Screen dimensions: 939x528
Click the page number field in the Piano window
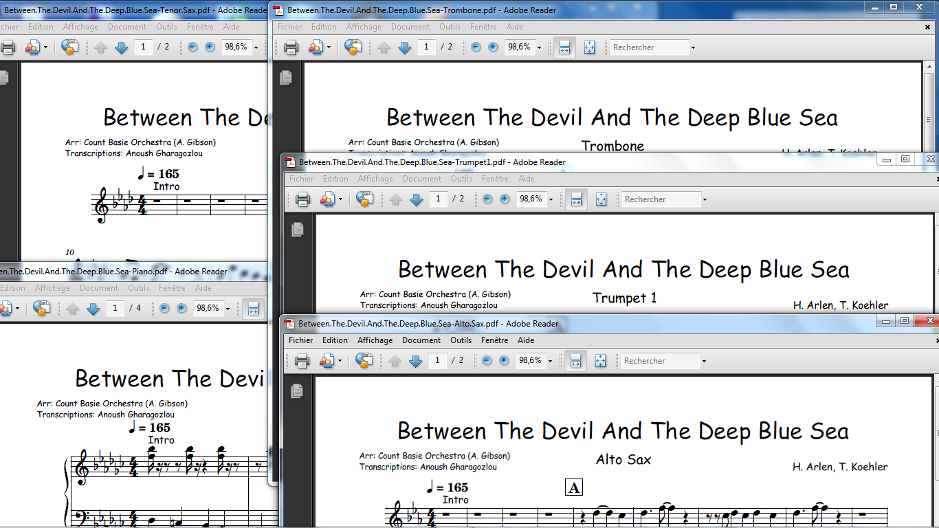tap(115, 309)
